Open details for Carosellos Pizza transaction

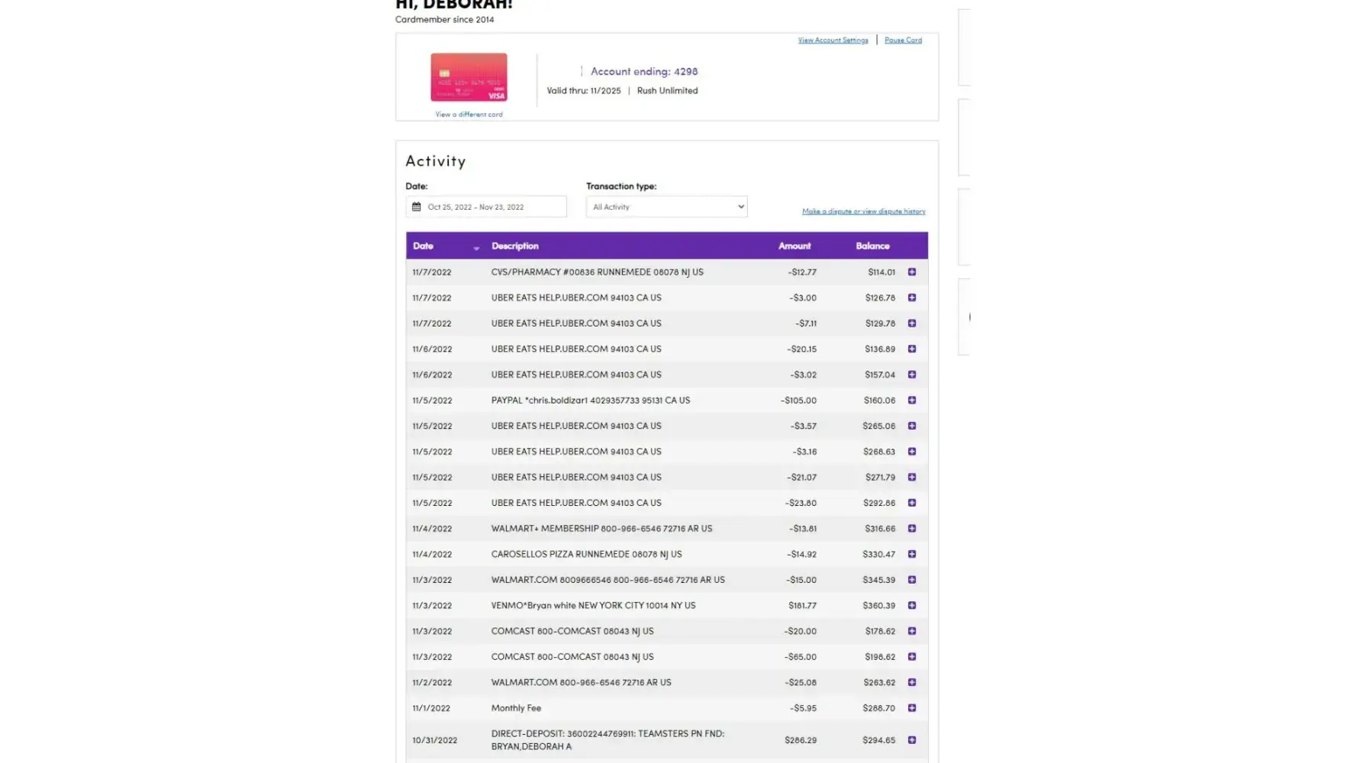[x=911, y=555]
